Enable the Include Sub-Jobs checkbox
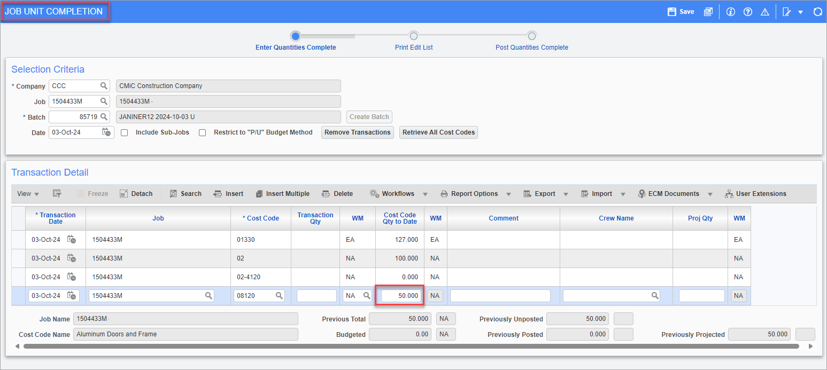827x370 pixels. pos(125,132)
